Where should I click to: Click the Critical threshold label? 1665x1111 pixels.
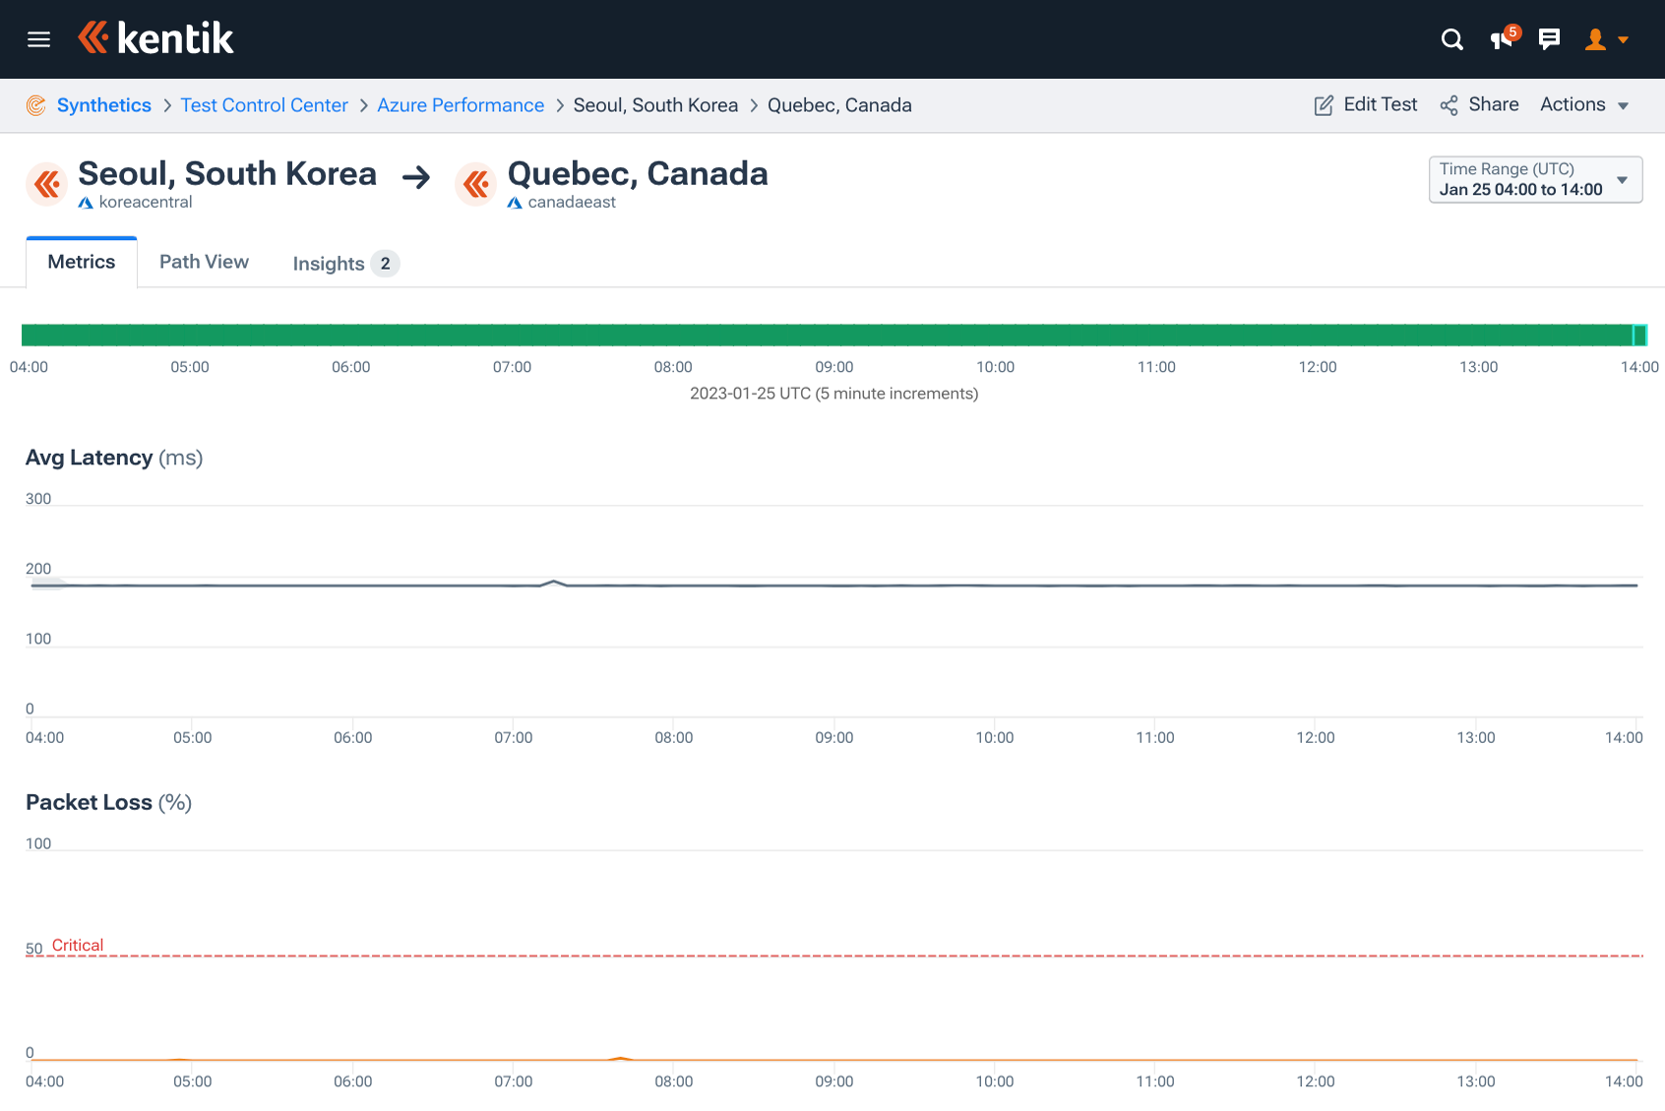(78, 946)
